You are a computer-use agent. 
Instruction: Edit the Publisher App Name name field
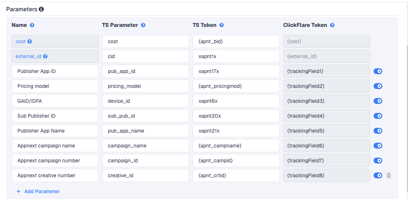click(55, 131)
